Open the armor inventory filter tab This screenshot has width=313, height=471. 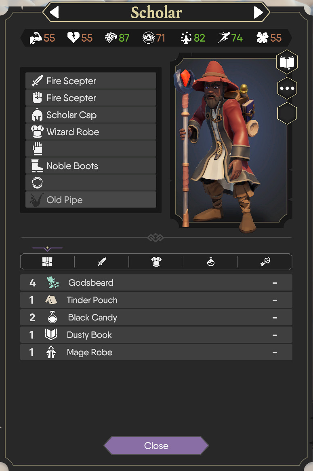point(156,262)
